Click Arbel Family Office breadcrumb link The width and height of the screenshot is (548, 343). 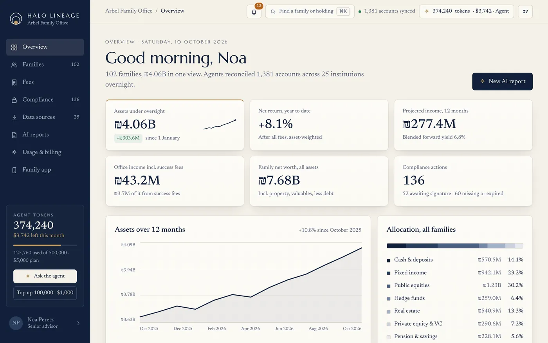(x=129, y=11)
